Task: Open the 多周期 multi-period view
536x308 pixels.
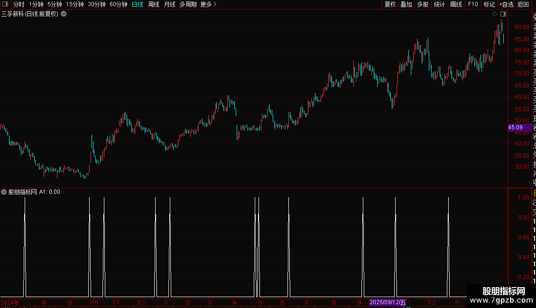Action: pyautogui.click(x=188, y=4)
